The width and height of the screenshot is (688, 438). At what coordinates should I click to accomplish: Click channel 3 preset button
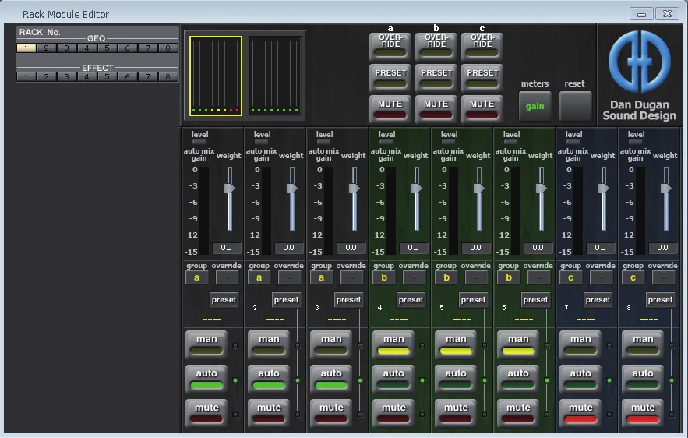[x=348, y=300]
